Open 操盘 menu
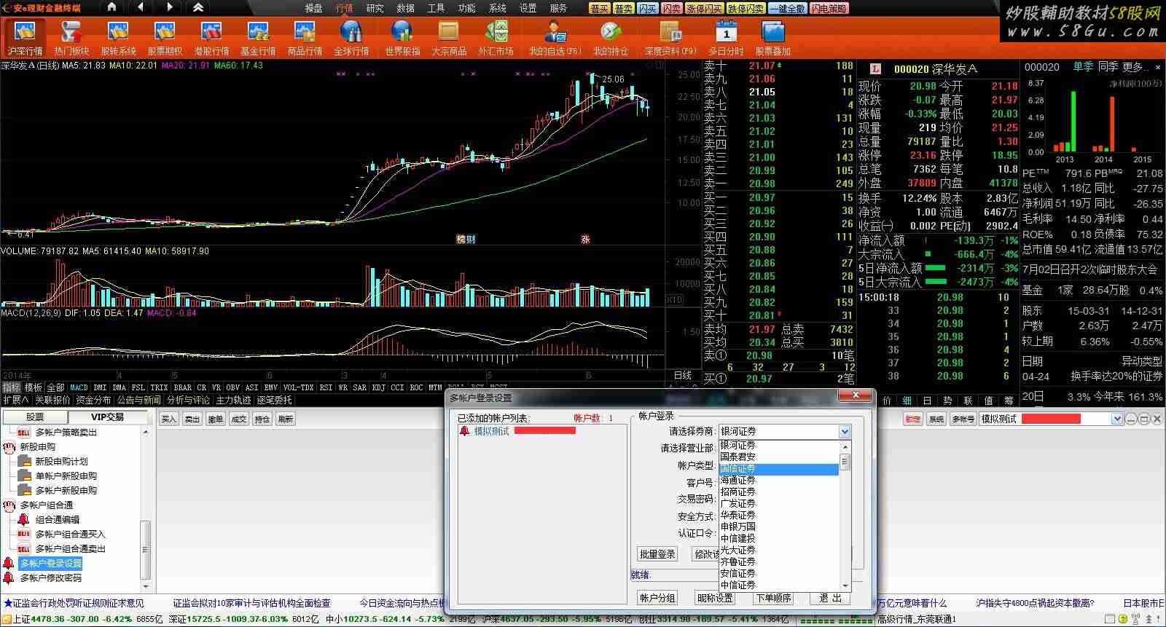This screenshot has height=627, width=1166. pos(313,8)
